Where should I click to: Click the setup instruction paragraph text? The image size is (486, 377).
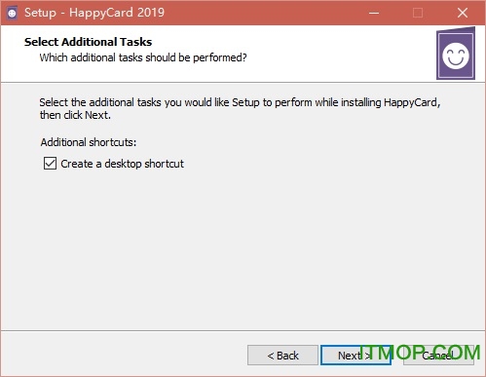(240, 108)
